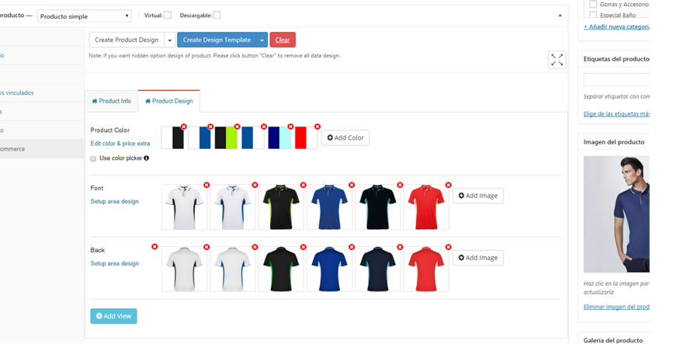This screenshot has height=344, width=687.
Task: Delete the front red polo image
Action: [448, 185]
